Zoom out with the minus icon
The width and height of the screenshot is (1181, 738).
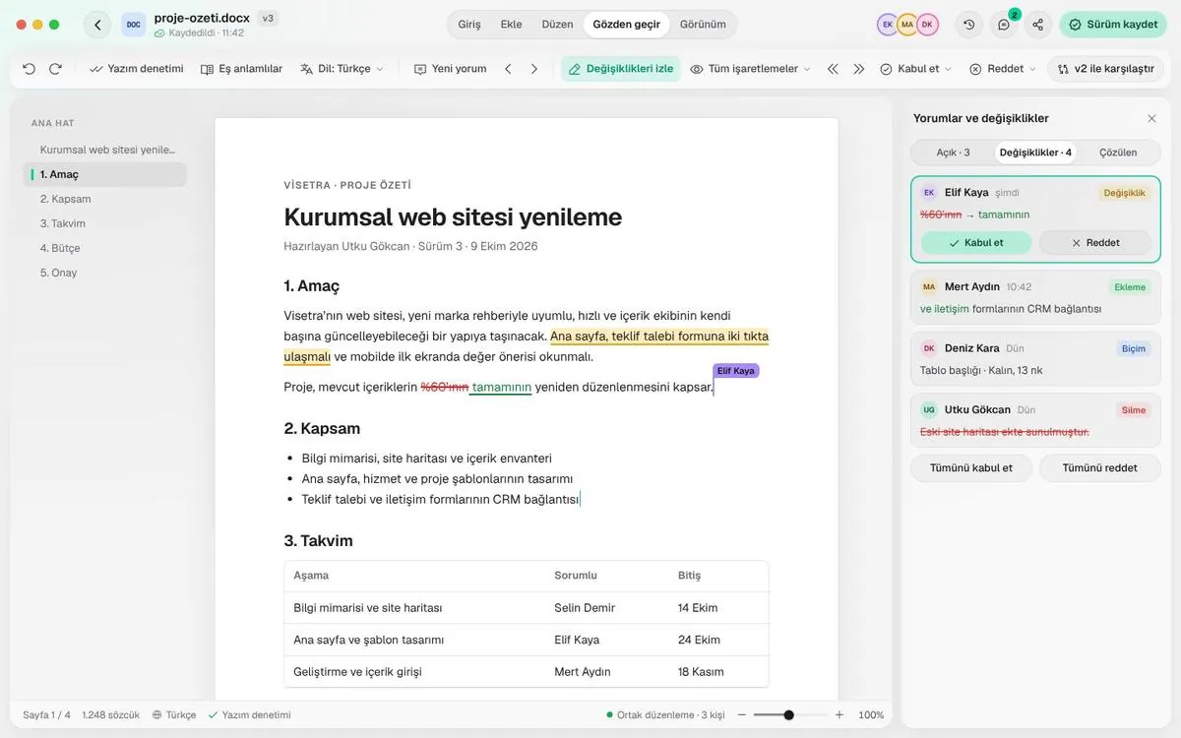pos(742,715)
